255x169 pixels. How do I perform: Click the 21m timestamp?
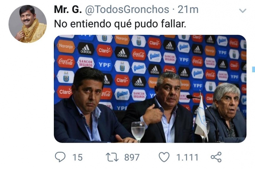[x=188, y=9]
